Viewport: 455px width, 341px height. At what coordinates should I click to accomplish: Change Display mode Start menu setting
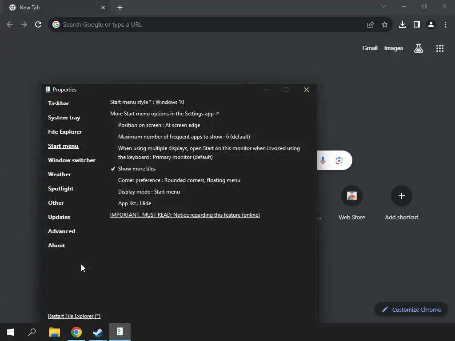149,192
